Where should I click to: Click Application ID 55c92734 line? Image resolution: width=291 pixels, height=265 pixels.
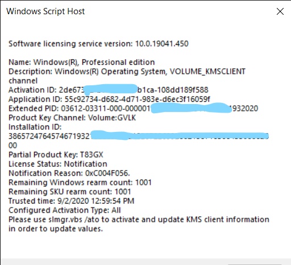109,99
